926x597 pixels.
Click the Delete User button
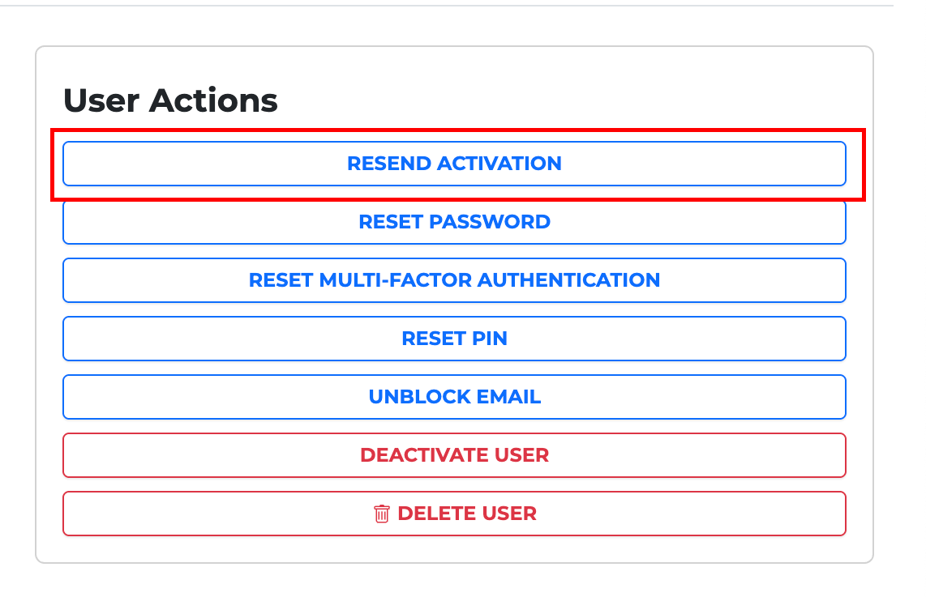(454, 514)
